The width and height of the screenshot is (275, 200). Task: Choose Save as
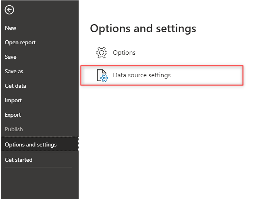click(x=14, y=71)
